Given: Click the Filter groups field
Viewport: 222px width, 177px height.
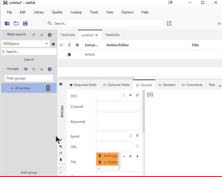Looking at the screenshot, I should (29, 78).
